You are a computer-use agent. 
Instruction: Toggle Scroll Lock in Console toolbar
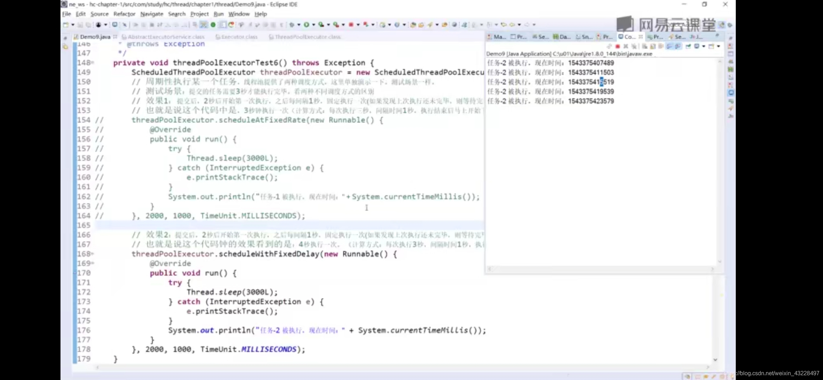[653, 46]
